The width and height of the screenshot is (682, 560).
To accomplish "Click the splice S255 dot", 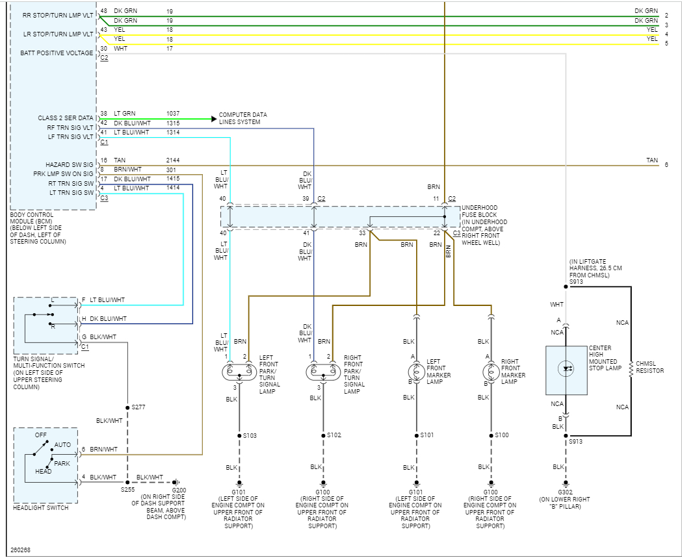I will [x=127, y=482].
